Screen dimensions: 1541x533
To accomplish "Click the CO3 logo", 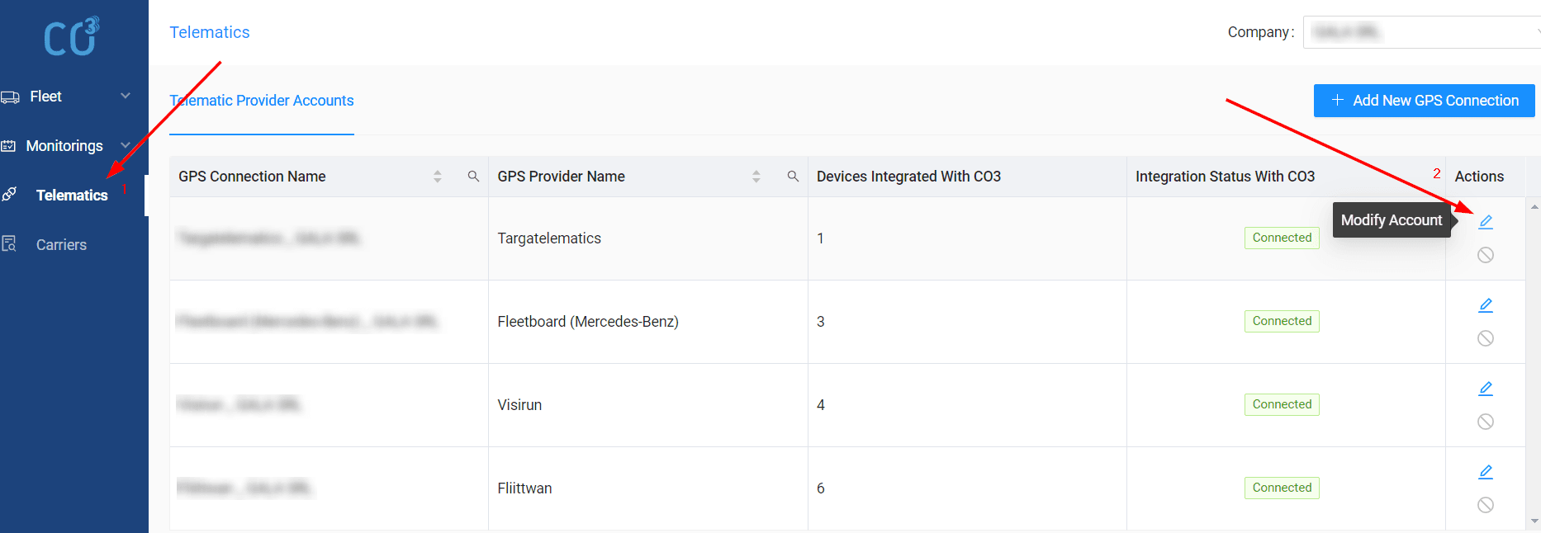I will (x=71, y=36).
